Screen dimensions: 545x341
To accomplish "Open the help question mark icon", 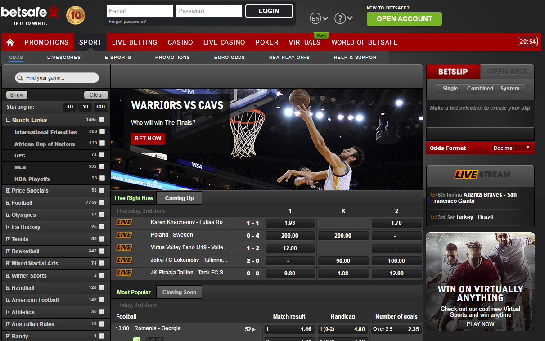I will tap(340, 18).
